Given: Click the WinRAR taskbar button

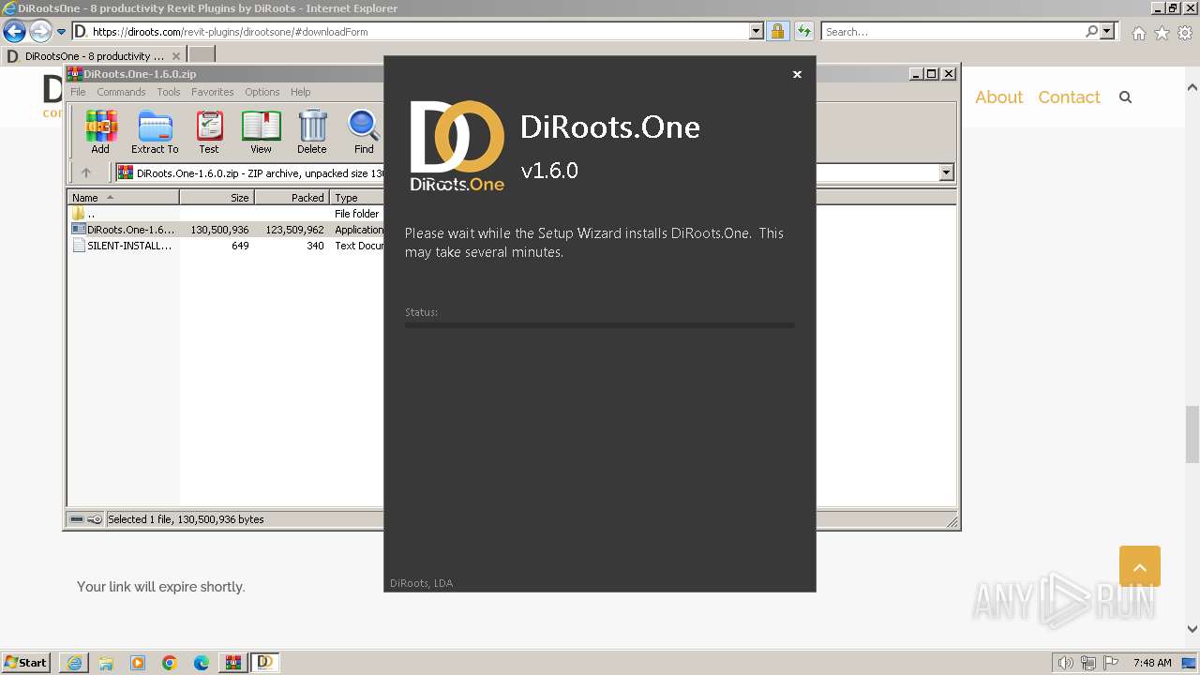Looking at the screenshot, I should (233, 663).
